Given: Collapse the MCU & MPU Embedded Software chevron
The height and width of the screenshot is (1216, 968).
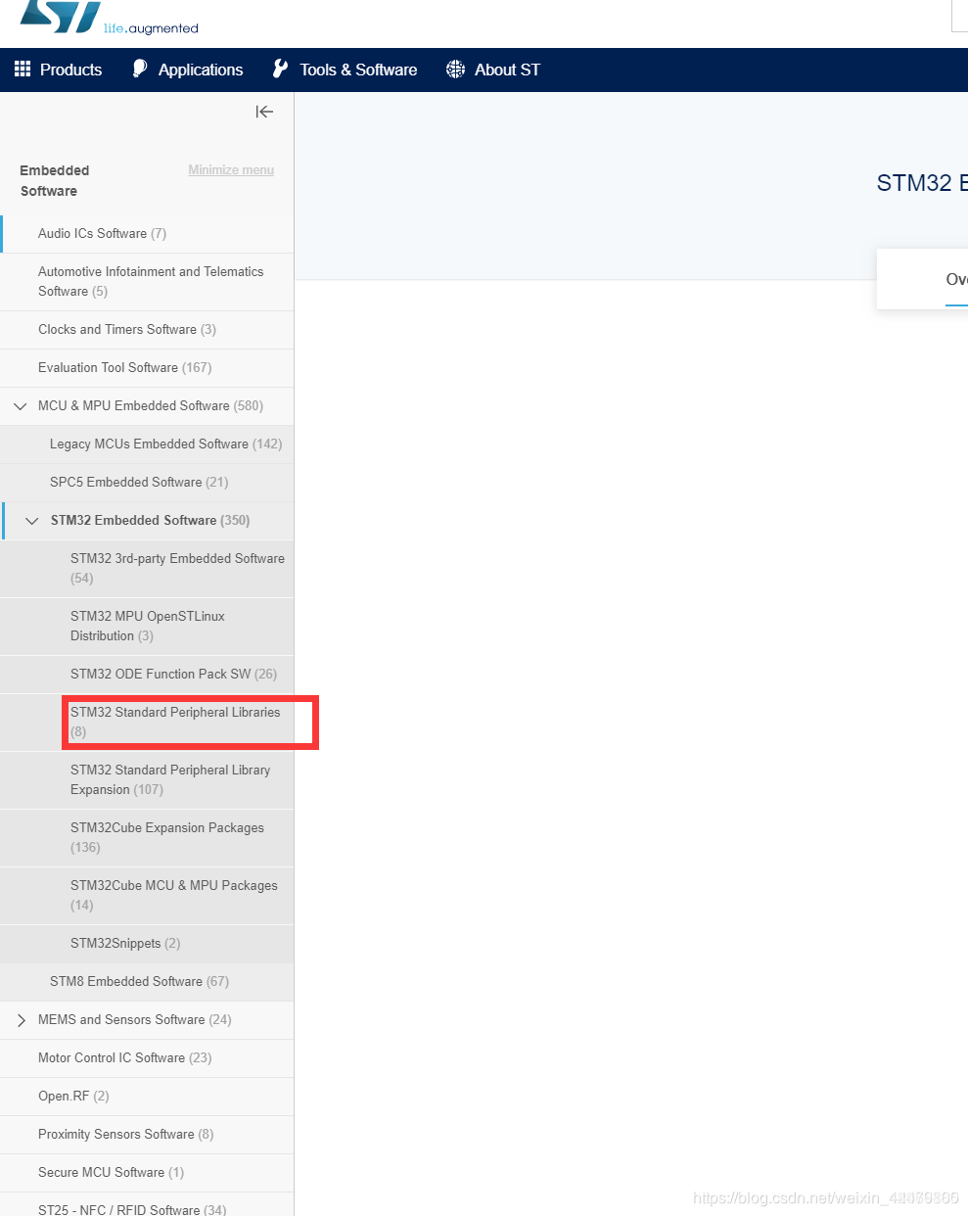Looking at the screenshot, I should [20, 406].
